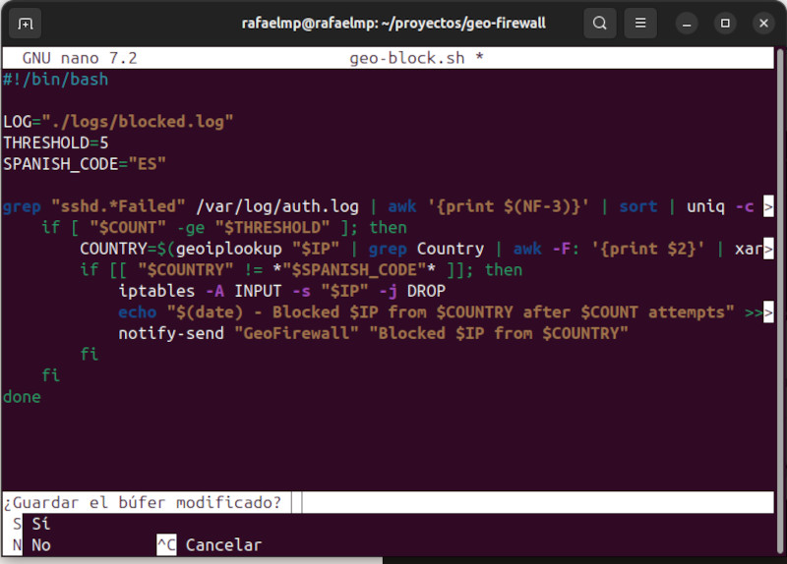Click the "GeoFirewall" notification title string
This screenshot has width=787, height=564.
pyautogui.click(x=297, y=333)
